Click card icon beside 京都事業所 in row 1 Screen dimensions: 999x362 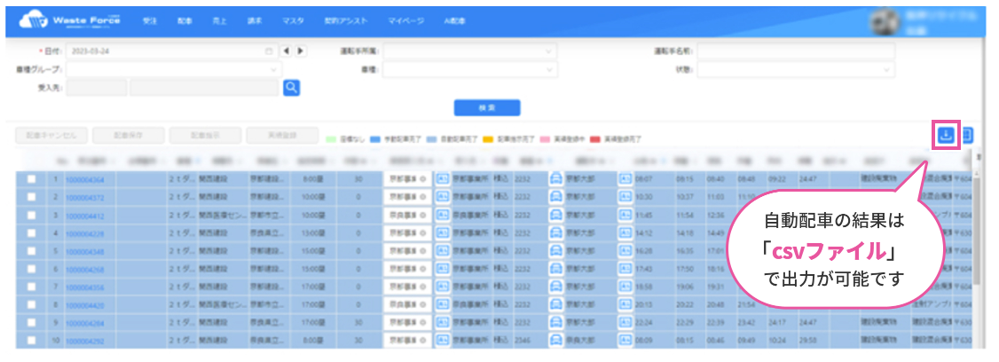coord(442,180)
